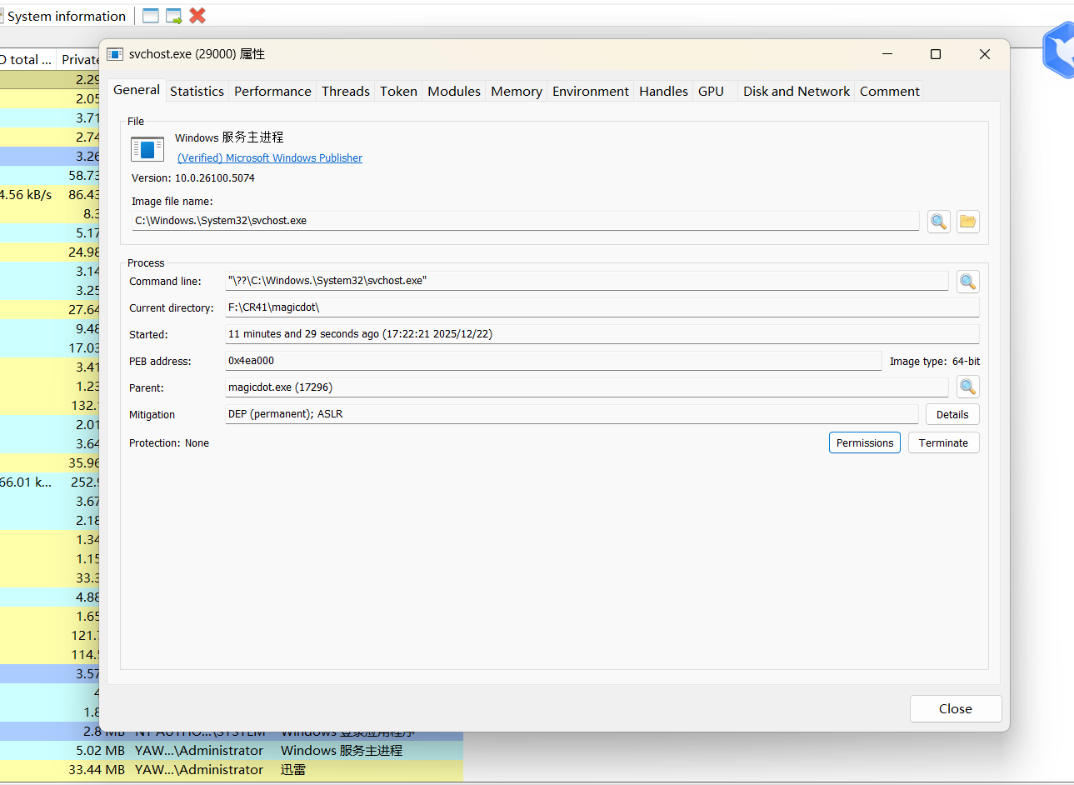Image resolution: width=1074 pixels, height=785 pixels.
Task: Click the Windows 服务主进程 description in File group
Action: (x=229, y=137)
